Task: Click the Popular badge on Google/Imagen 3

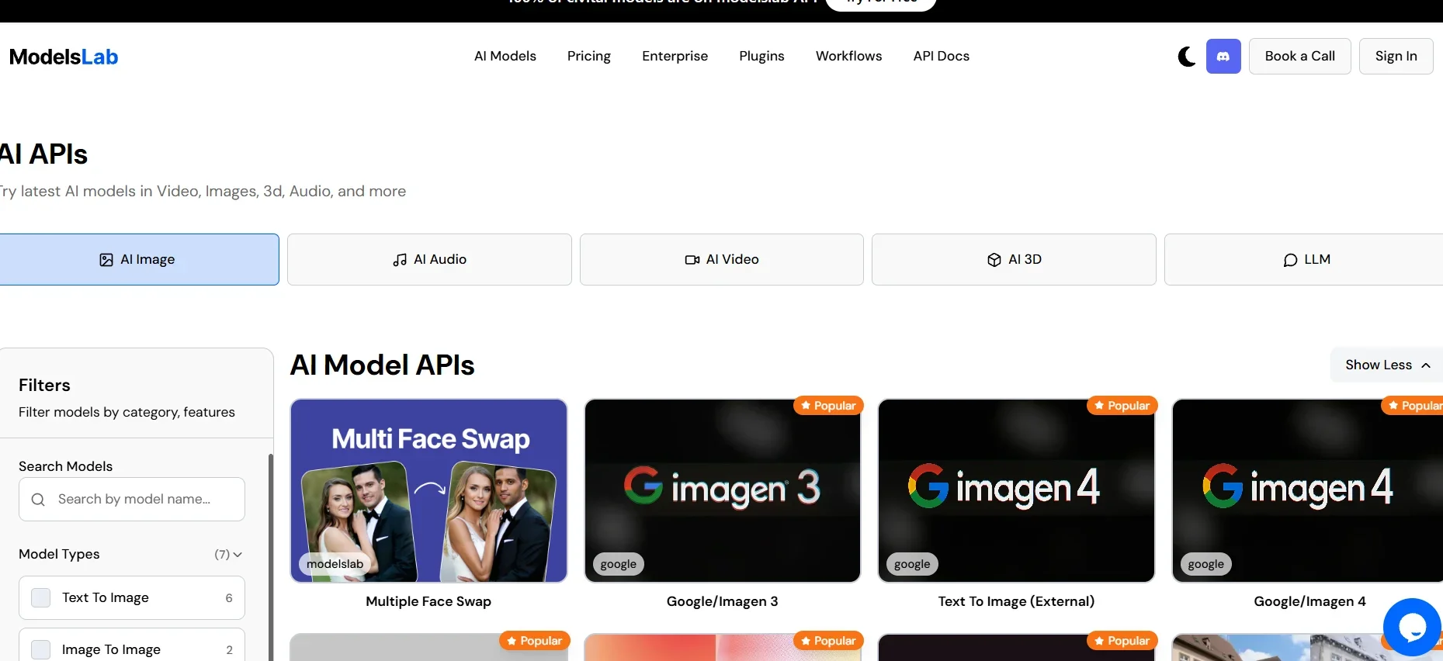Action: click(827, 406)
